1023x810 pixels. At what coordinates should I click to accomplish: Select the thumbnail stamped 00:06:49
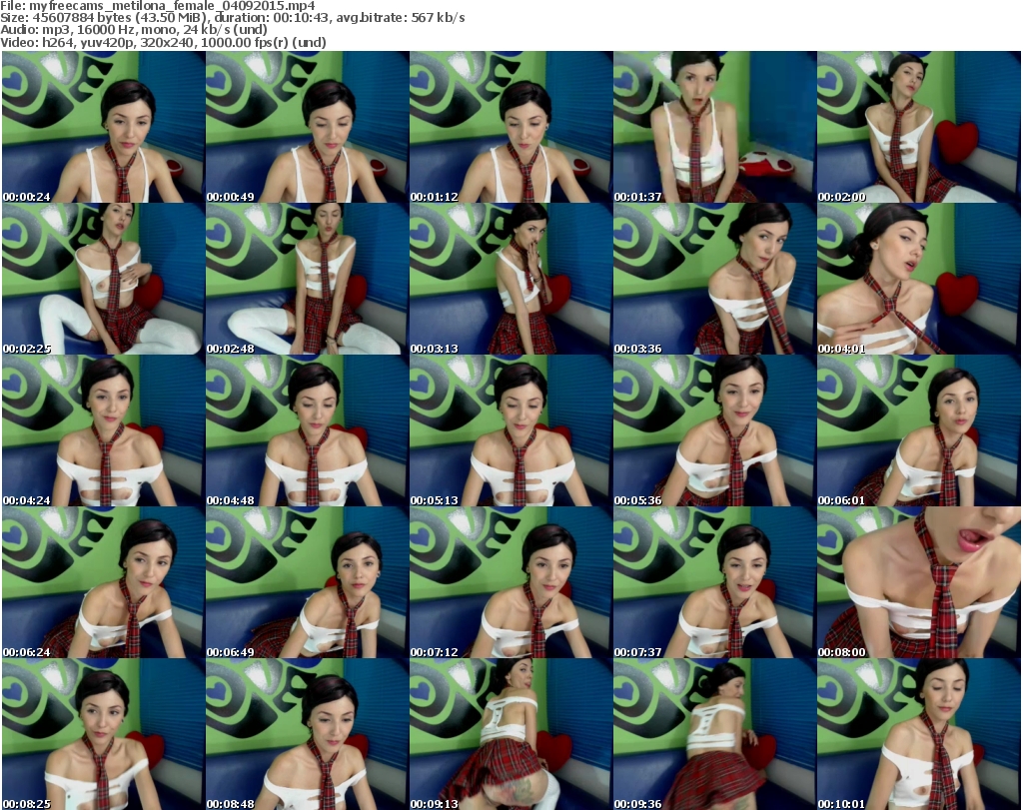[x=308, y=581]
